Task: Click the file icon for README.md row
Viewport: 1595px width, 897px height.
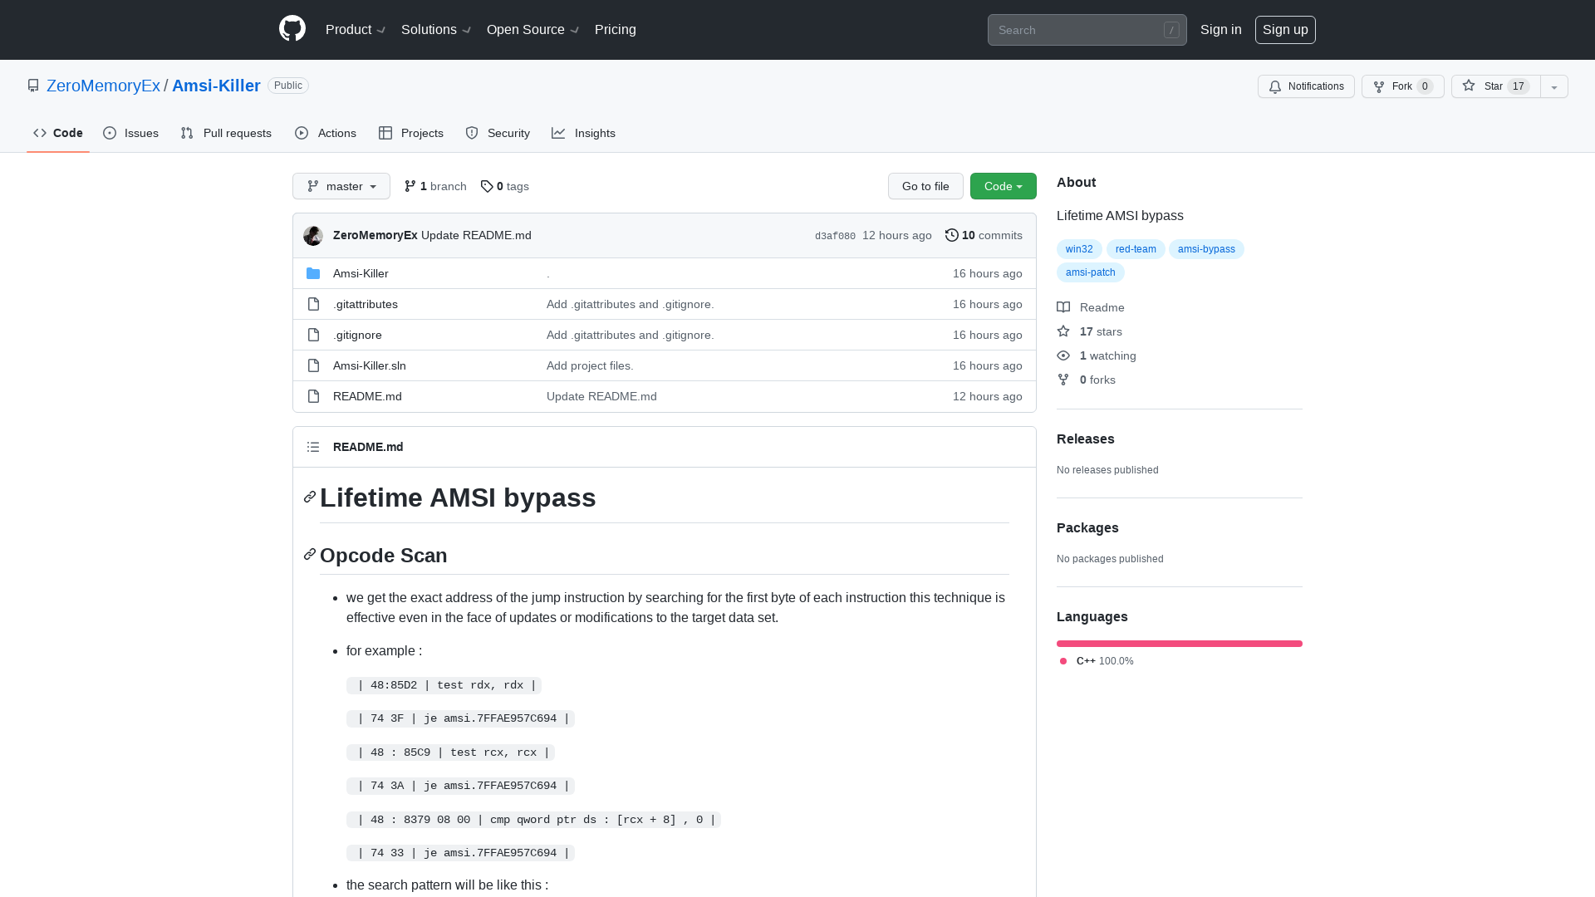Action: 313,396
